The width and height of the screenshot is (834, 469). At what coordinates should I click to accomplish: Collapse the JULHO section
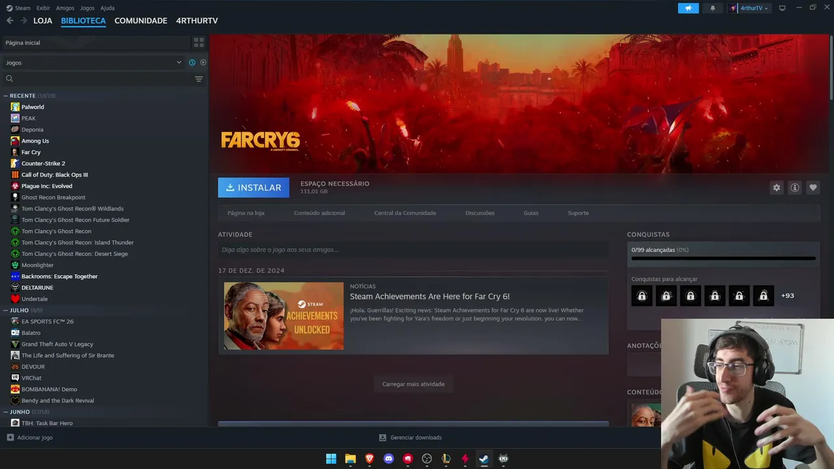[5, 311]
